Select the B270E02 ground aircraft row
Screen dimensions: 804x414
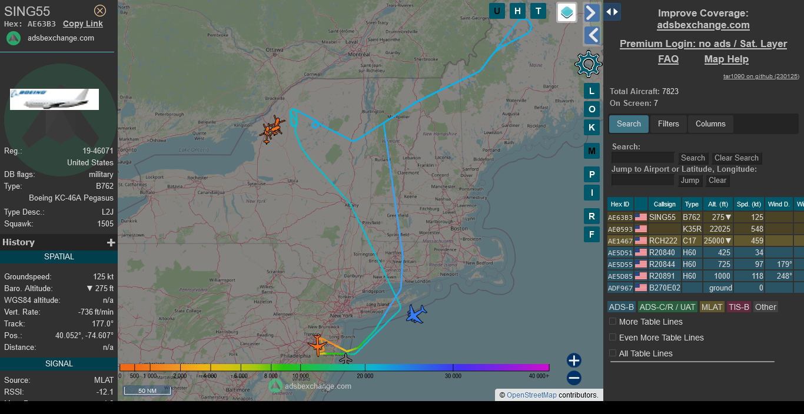[x=706, y=288]
